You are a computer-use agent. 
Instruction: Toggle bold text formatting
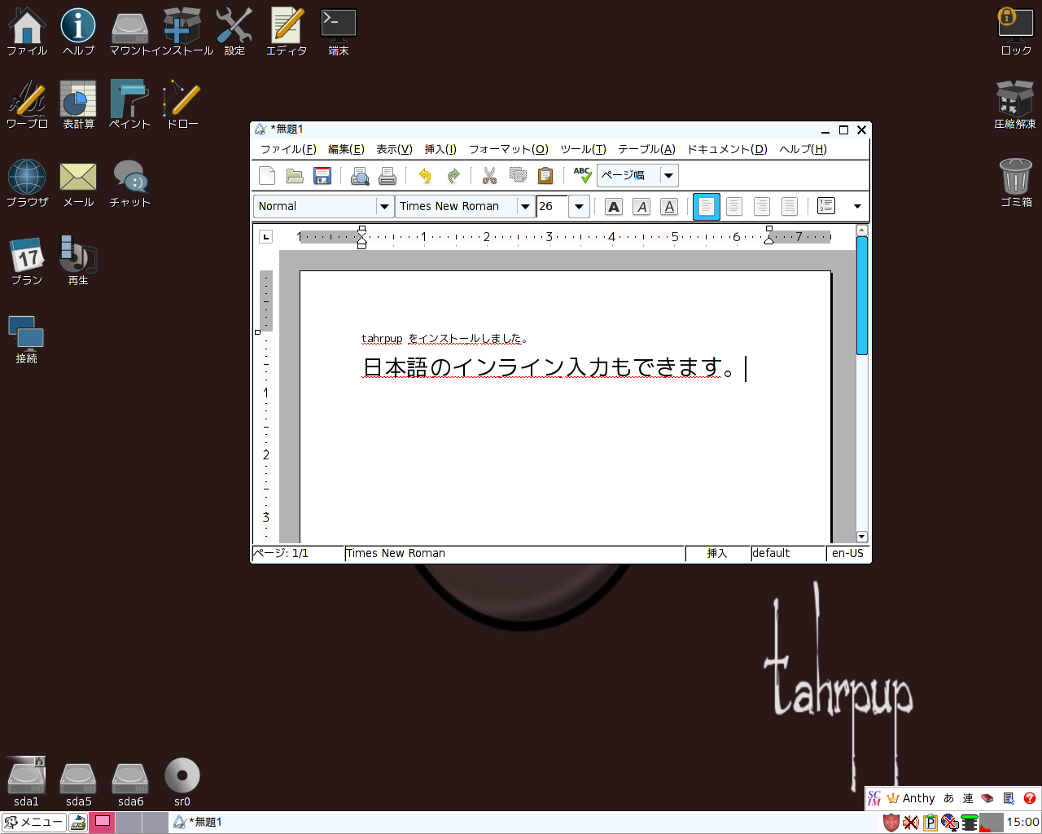click(x=614, y=207)
